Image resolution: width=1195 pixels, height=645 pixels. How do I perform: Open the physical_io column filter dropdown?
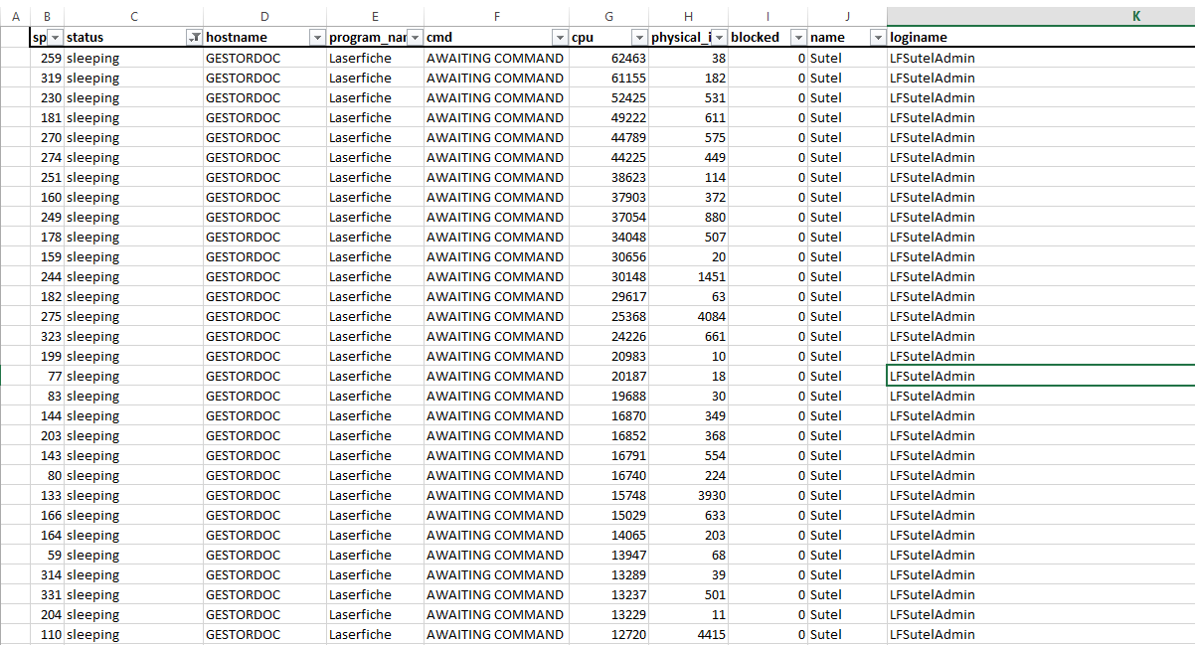click(x=719, y=37)
